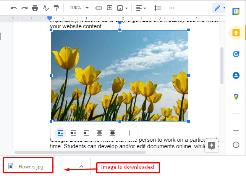Add a comment
The height and width of the screenshot is (176, 246).
pyautogui.click(x=110, y=8)
